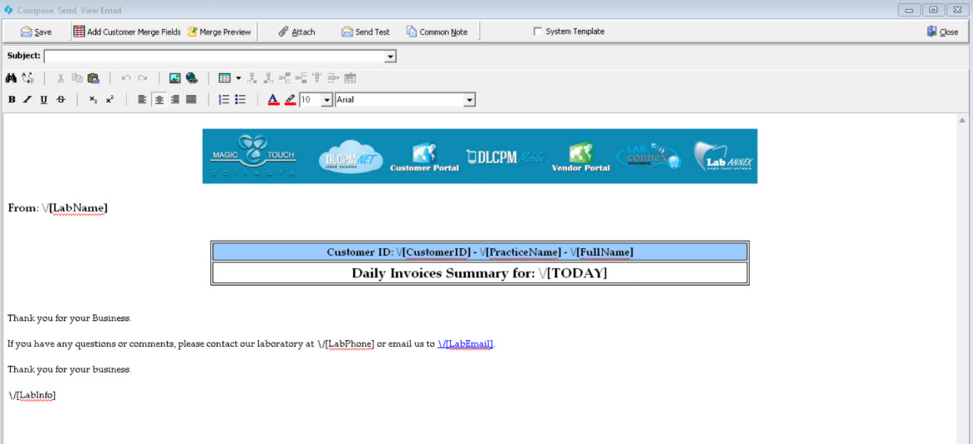Screen dimensions: 973x444
Task: Click the LabEmail link in the body
Action: pos(466,344)
